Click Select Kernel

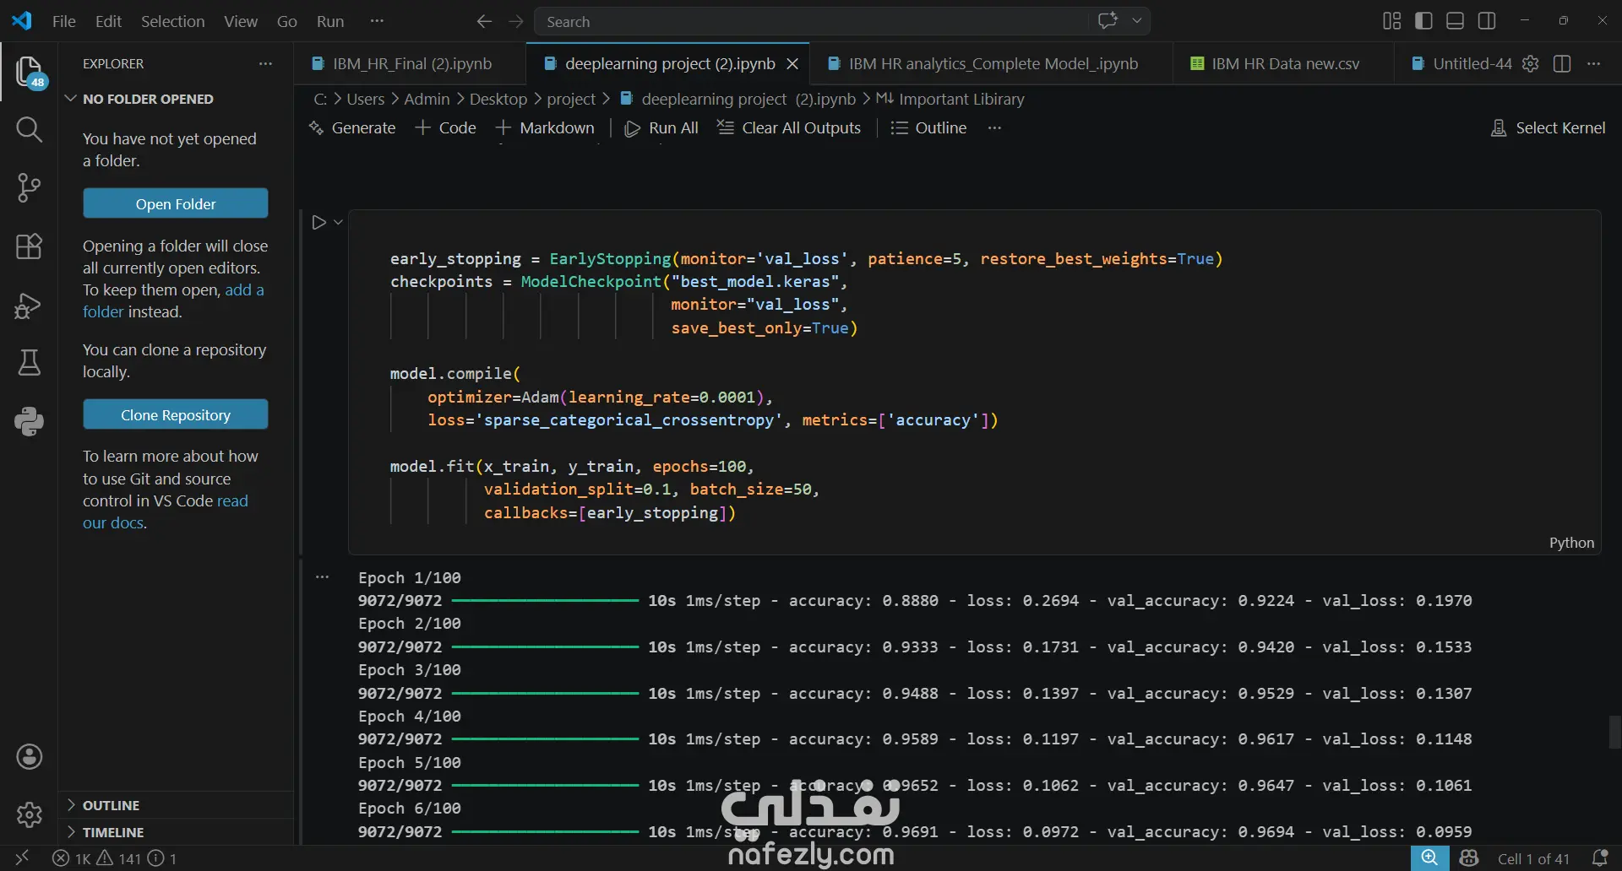pyautogui.click(x=1548, y=127)
